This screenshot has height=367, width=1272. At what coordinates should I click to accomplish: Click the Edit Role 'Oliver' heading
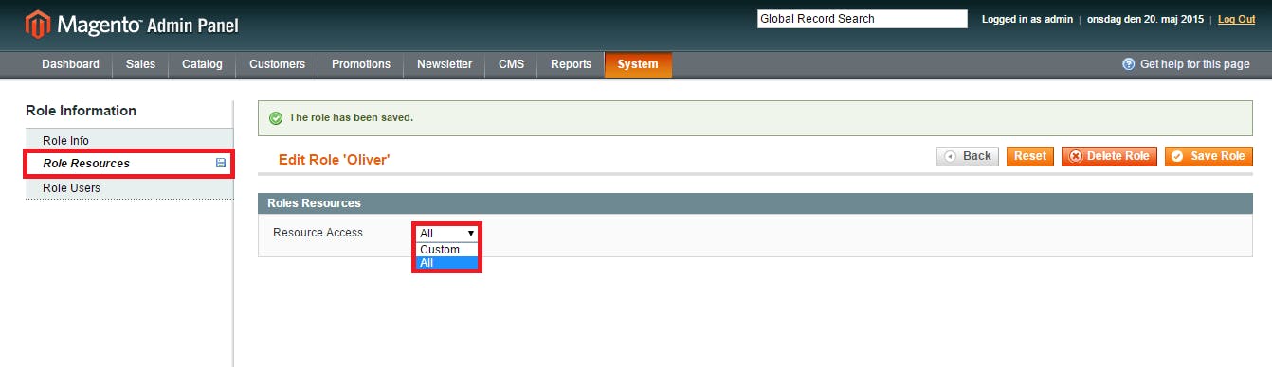pyautogui.click(x=335, y=160)
